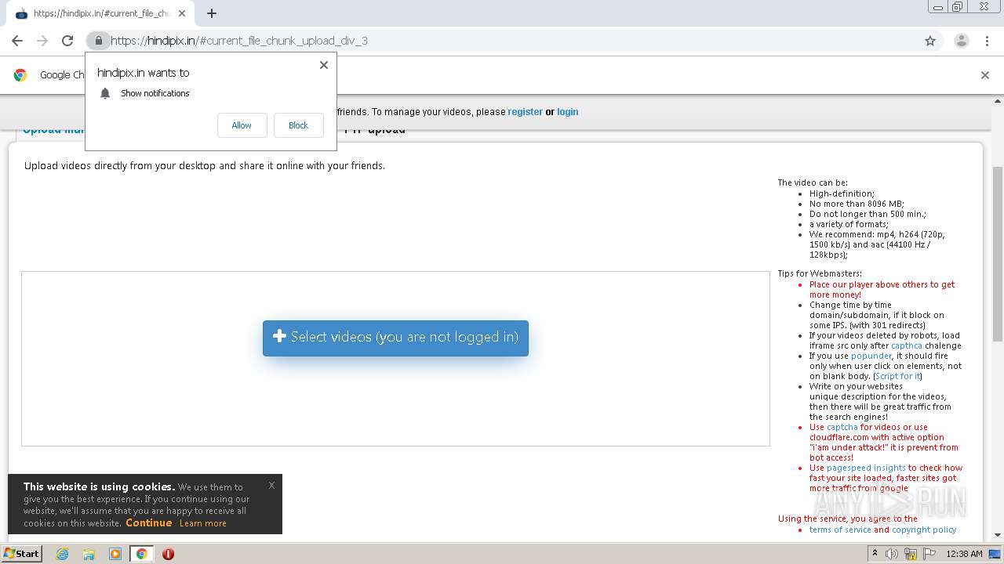Click the Upload tab label behind the popup
The image size is (1004, 564).
[53, 130]
